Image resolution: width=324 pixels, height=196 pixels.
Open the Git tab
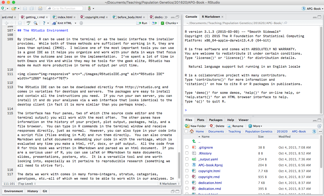45,191
